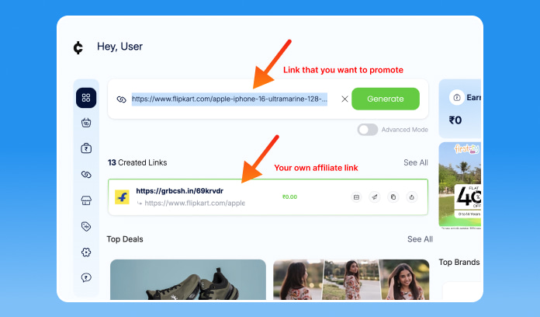
Task: Open the rupee chat bubble sidebar icon
Action: coord(86,277)
